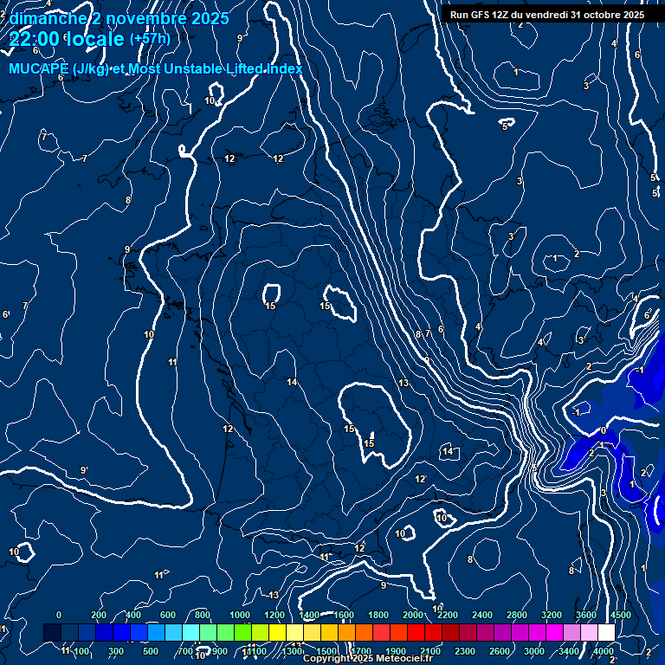Click the '2600' label below the legend
The width and height of the screenshot is (665, 665).
(500, 651)
